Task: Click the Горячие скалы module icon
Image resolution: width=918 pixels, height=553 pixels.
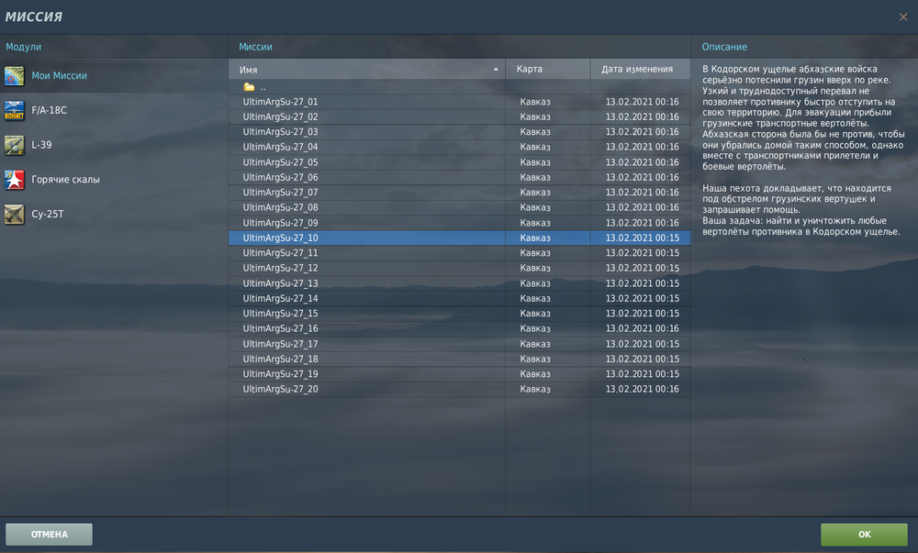Action: (x=14, y=180)
